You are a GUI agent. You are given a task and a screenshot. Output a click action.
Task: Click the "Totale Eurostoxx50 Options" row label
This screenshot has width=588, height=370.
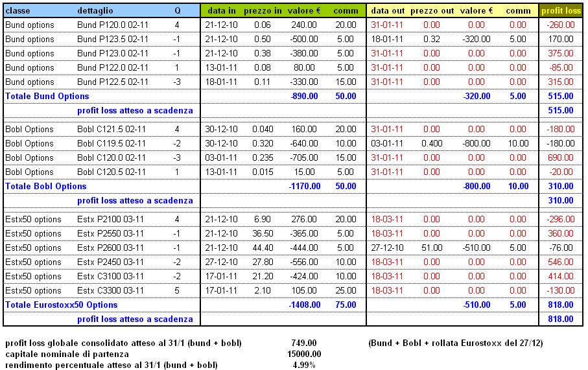tap(62, 305)
